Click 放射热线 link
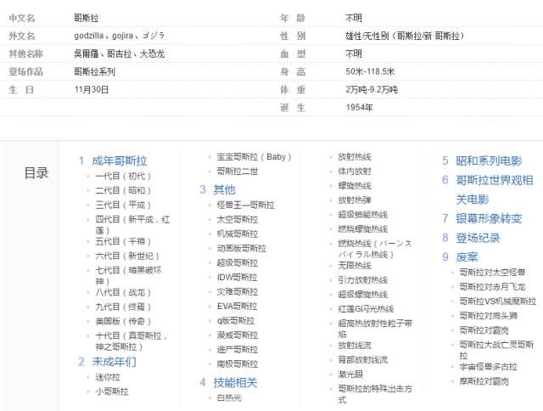 tap(355, 157)
